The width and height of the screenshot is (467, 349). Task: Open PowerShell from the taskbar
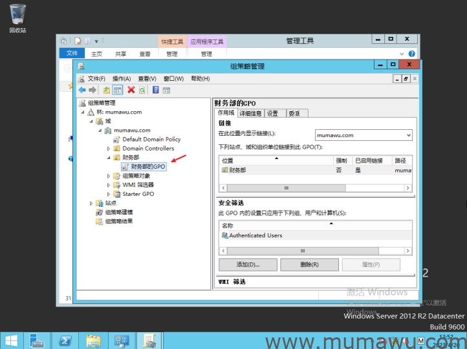pos(65,340)
